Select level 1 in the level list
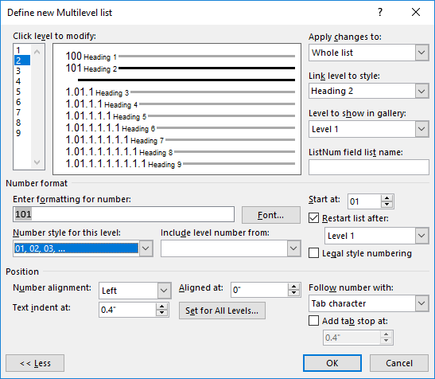 coord(18,50)
